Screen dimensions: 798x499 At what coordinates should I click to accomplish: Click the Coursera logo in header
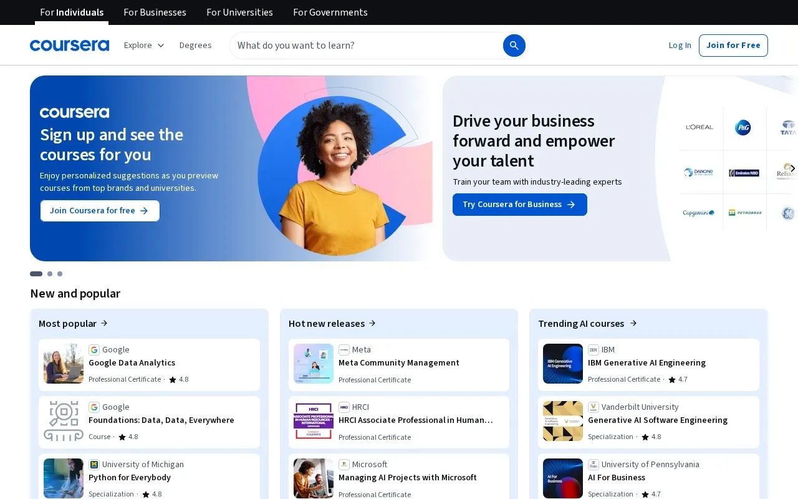(x=69, y=46)
